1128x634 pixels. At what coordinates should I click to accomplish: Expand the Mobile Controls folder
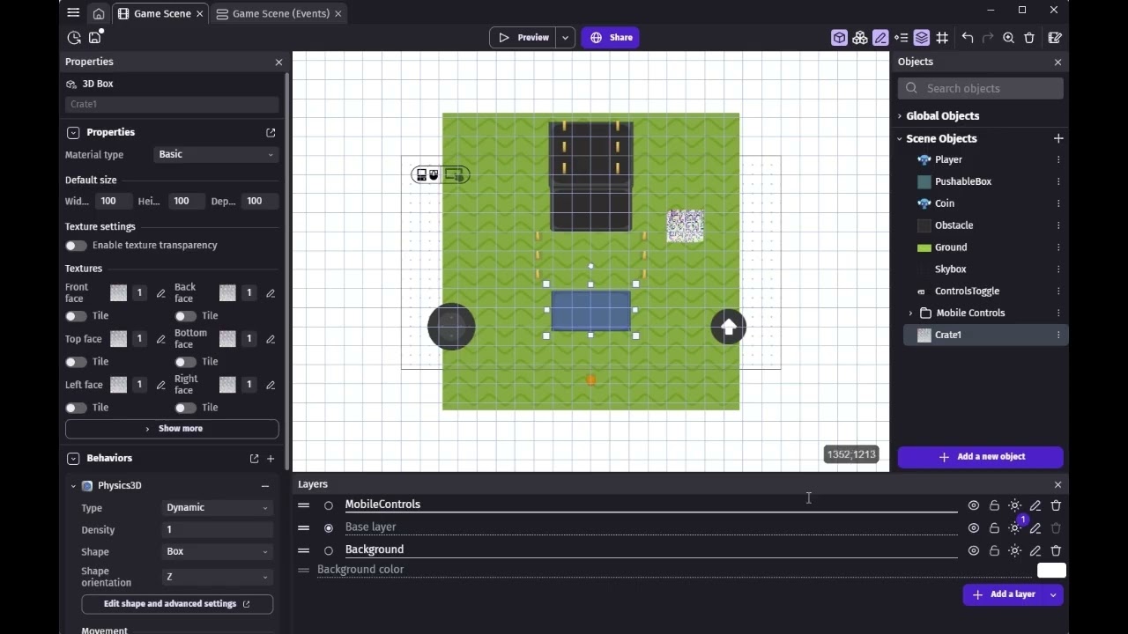click(910, 313)
